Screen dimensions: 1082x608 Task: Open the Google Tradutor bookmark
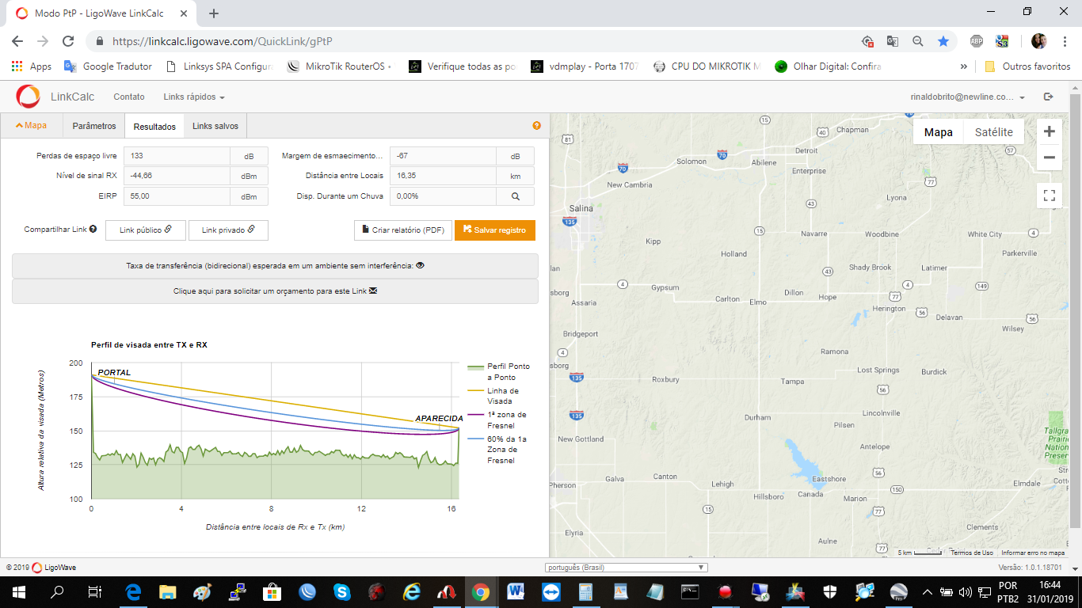click(x=109, y=66)
